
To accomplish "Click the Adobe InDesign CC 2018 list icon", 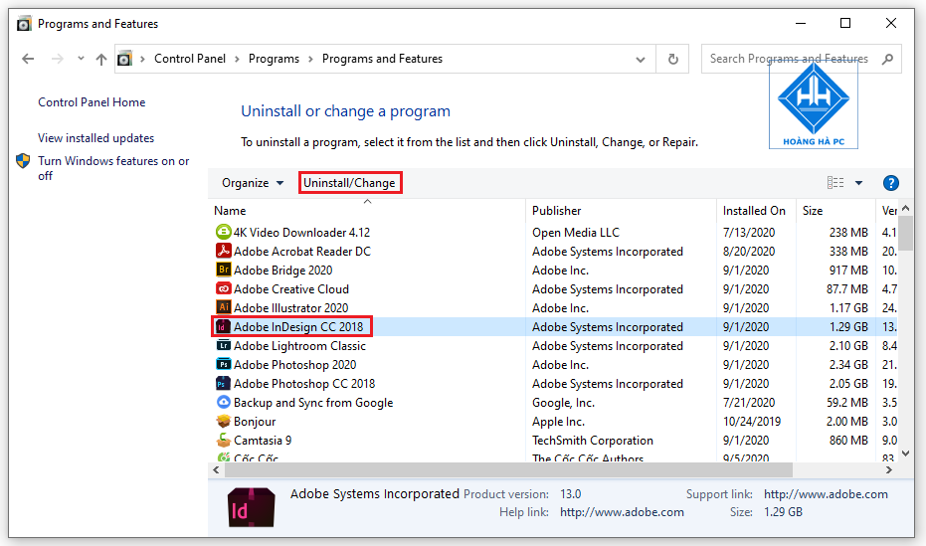I will point(222,326).
